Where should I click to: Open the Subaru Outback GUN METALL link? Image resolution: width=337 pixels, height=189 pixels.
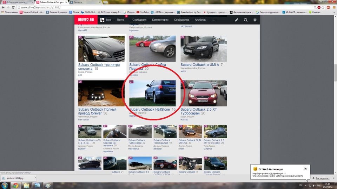point(190,141)
